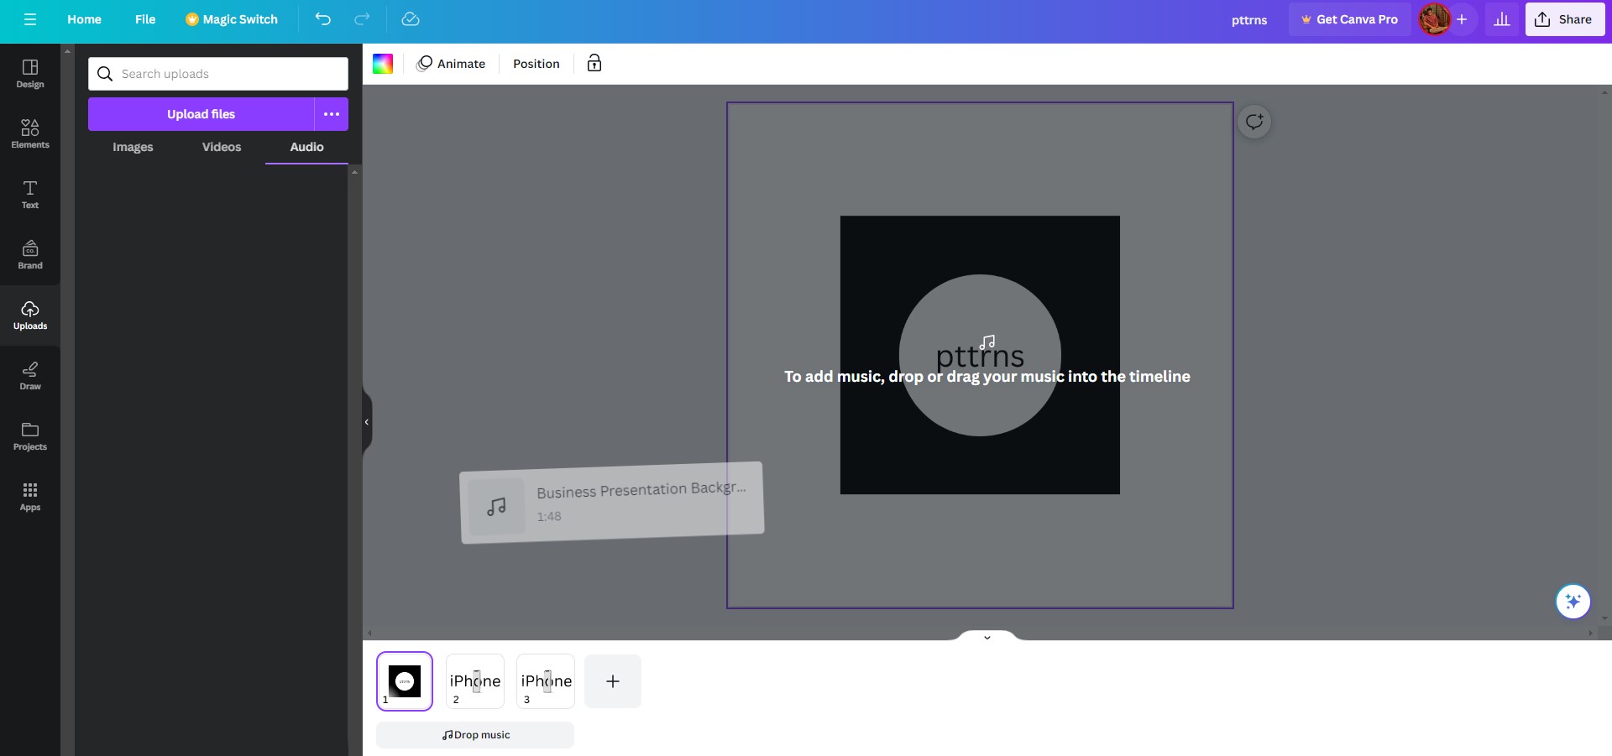Click the Upload files button
1612x756 pixels.
(201, 114)
